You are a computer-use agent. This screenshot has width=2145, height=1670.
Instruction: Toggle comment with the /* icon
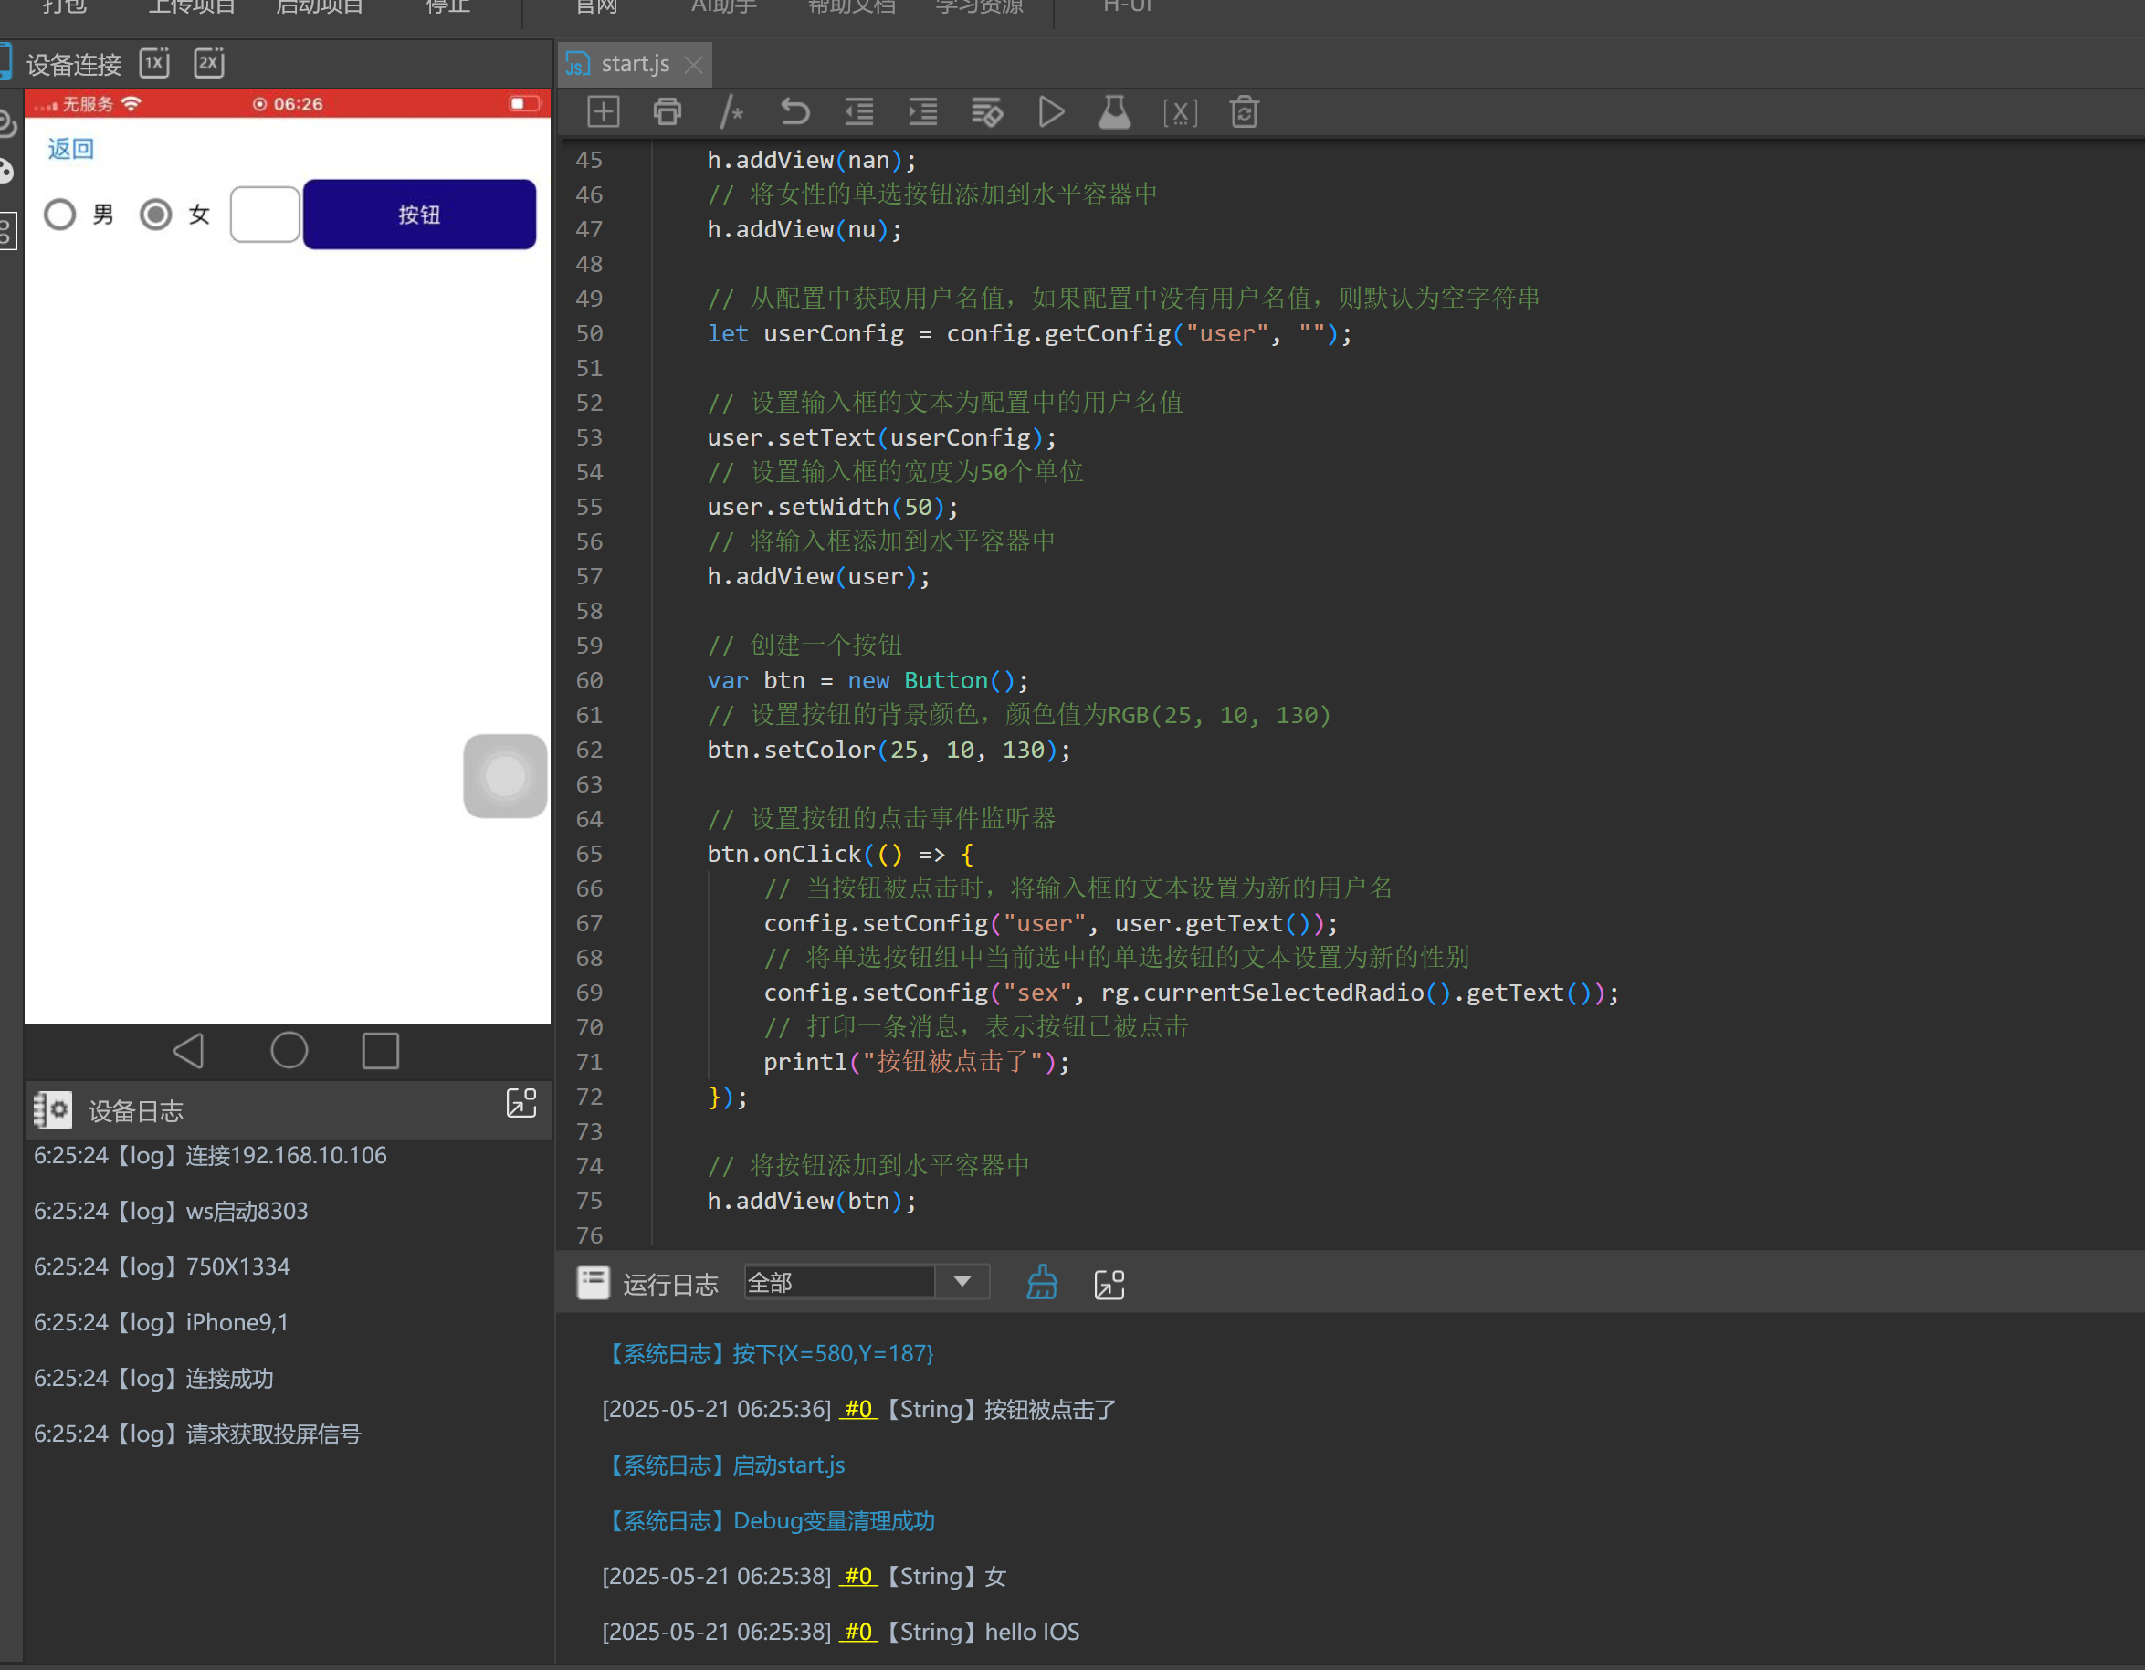(x=731, y=112)
